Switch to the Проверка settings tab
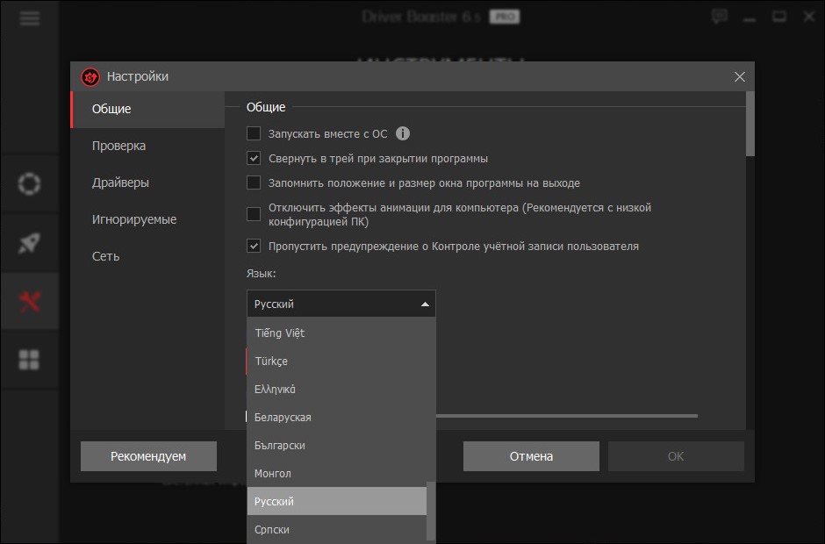 pos(118,147)
